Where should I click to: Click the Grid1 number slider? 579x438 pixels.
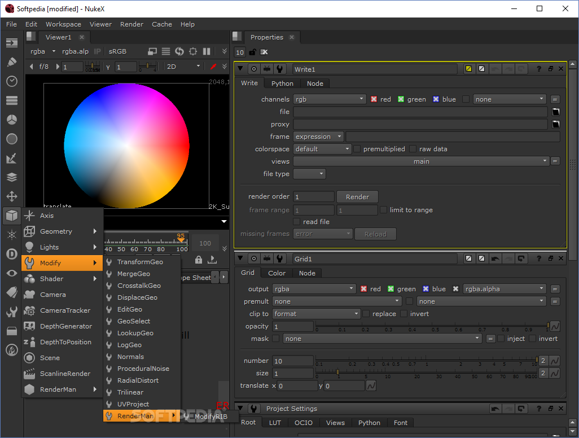click(427, 361)
